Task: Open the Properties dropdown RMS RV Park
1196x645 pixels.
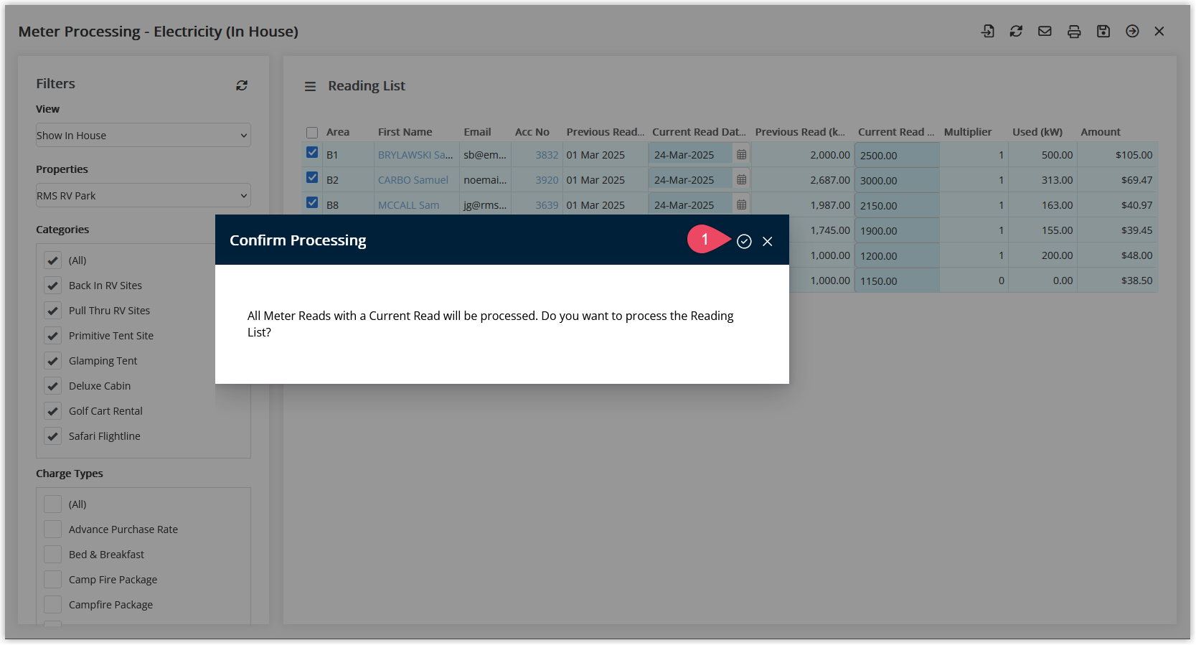Action: point(143,195)
